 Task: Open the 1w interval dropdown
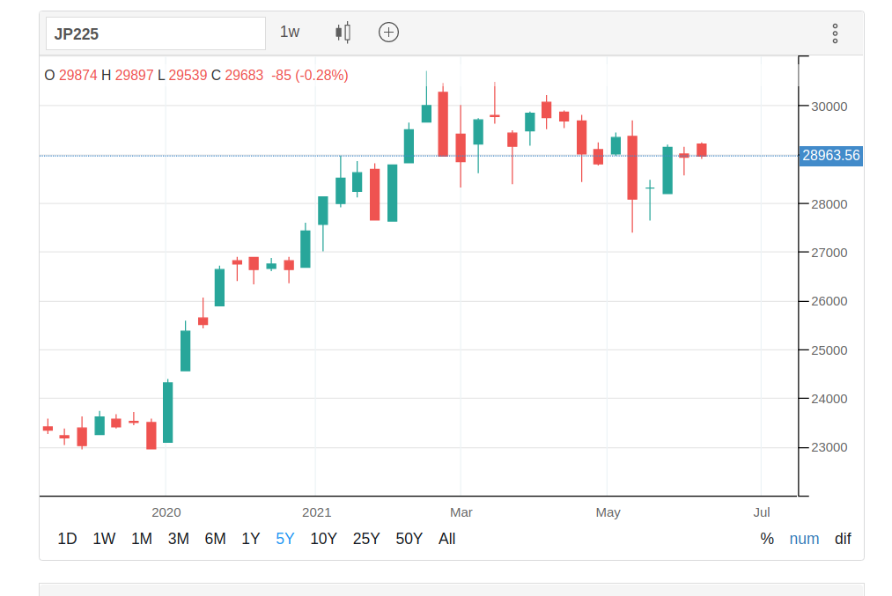(x=290, y=33)
